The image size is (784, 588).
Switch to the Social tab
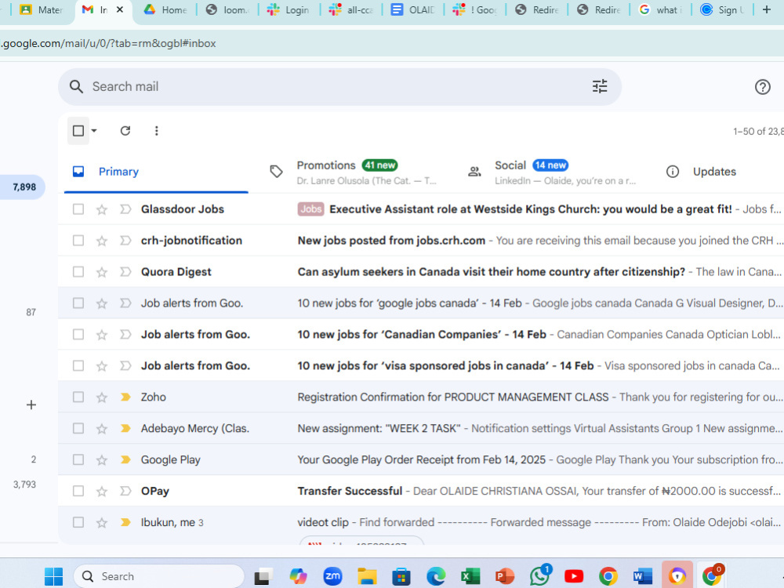pyautogui.click(x=551, y=172)
